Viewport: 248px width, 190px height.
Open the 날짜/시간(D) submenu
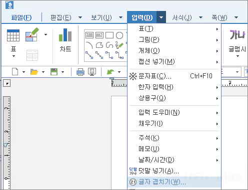[x=174, y=160]
